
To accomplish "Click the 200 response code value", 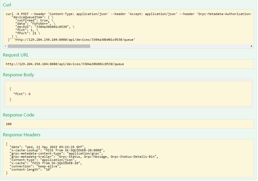I will point(9,124).
